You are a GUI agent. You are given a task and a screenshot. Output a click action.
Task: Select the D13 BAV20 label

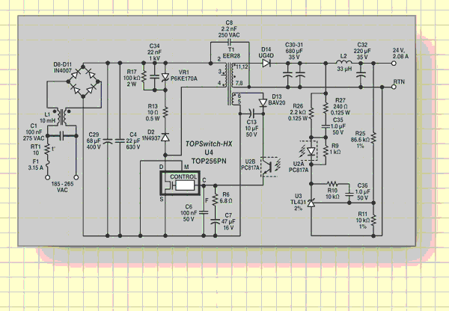(276, 99)
